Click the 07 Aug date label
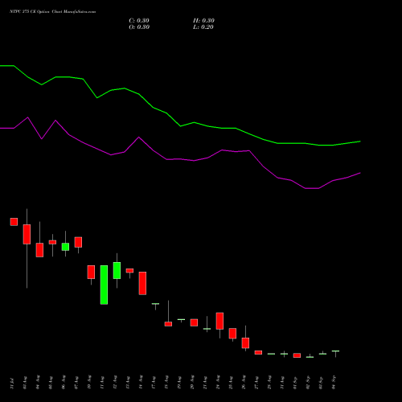 (76, 383)
